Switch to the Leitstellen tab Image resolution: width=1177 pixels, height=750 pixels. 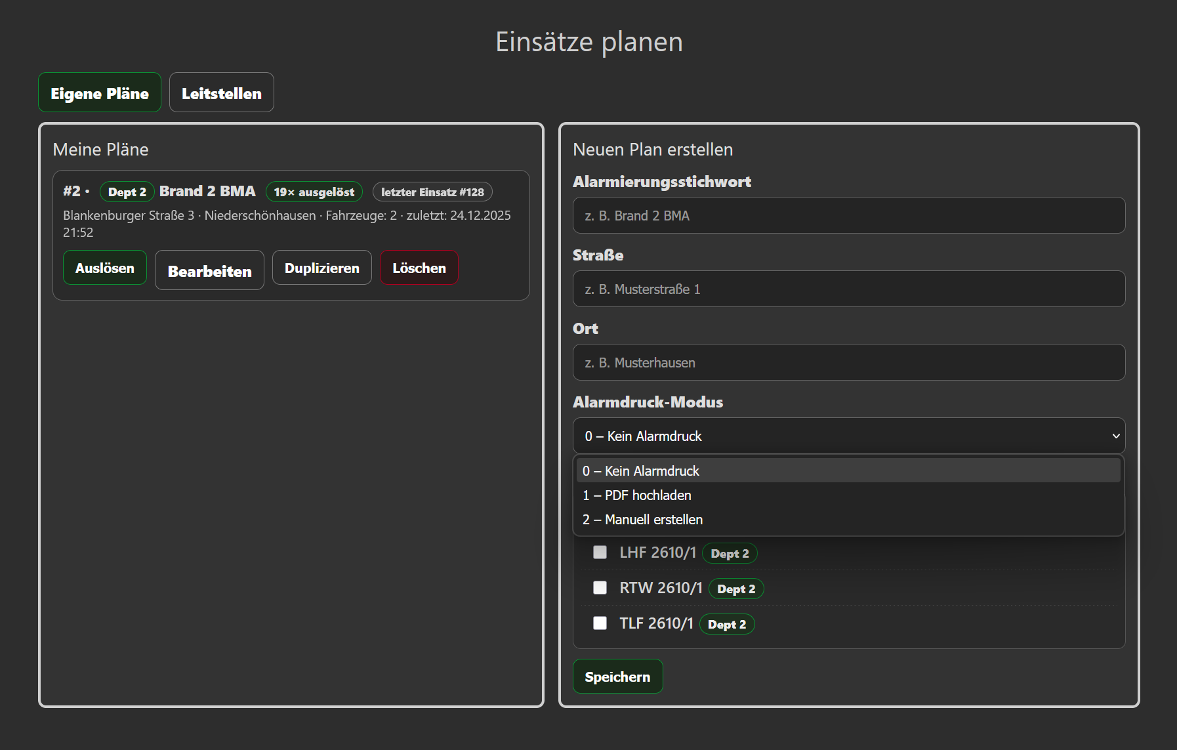[x=221, y=93]
